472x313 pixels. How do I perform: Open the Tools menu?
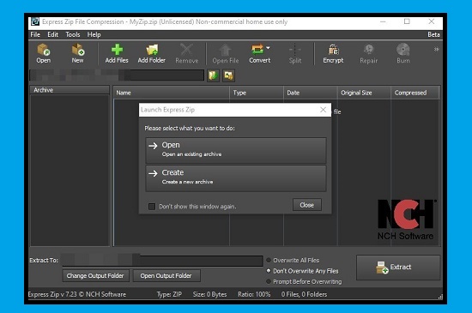[x=73, y=34]
